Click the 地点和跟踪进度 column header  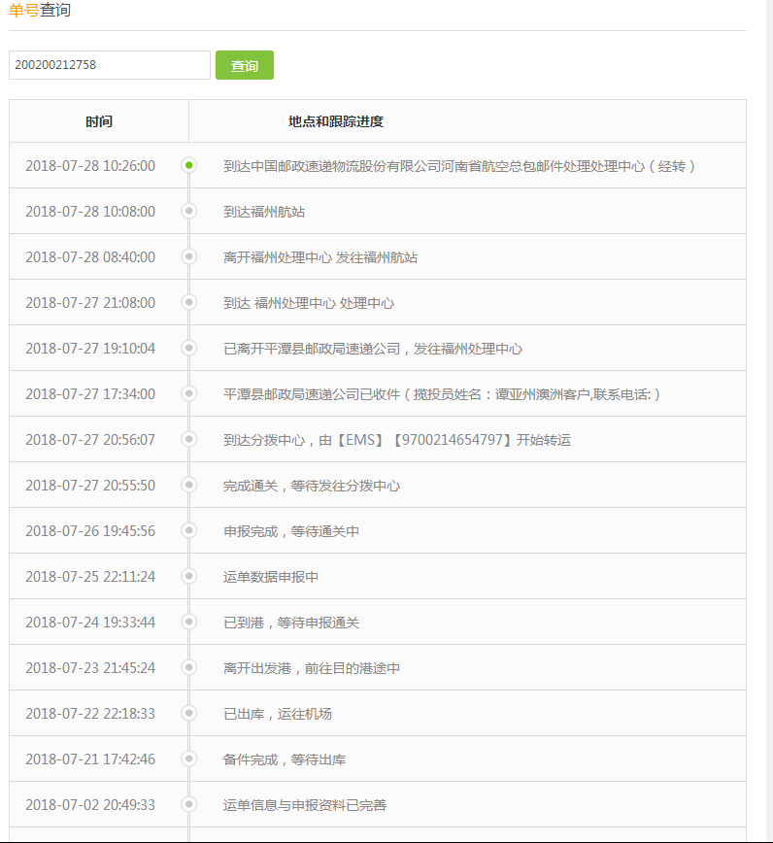336,121
